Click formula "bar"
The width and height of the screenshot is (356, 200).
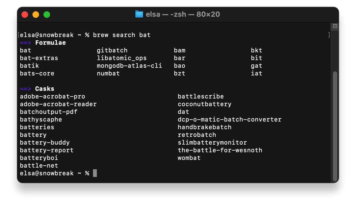[180, 58]
